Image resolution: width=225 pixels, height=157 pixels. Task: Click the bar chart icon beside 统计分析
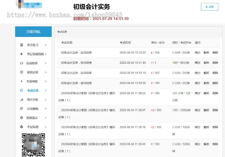click(21, 99)
